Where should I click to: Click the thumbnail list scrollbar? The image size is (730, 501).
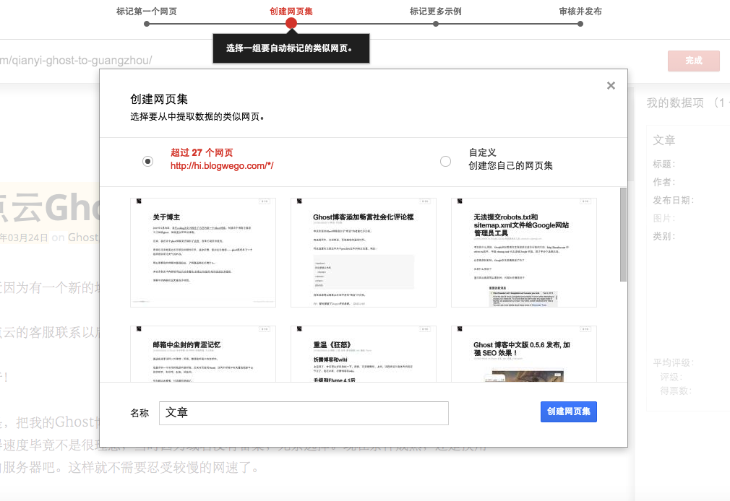[623, 235]
